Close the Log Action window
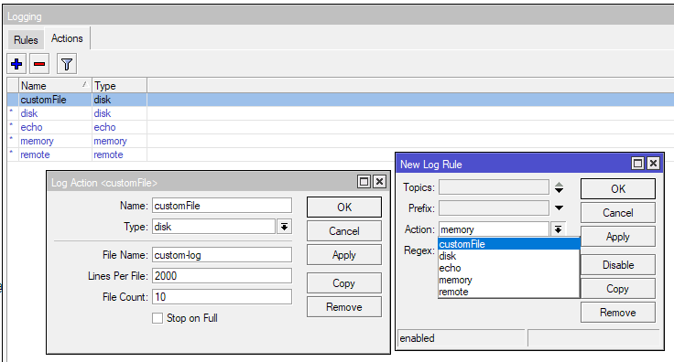The width and height of the screenshot is (674, 362). coord(379,182)
